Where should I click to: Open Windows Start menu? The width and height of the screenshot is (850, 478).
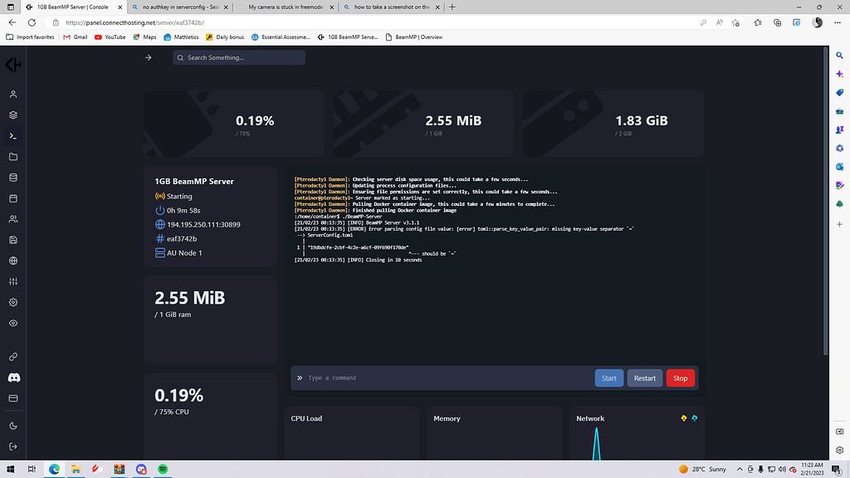(10, 469)
